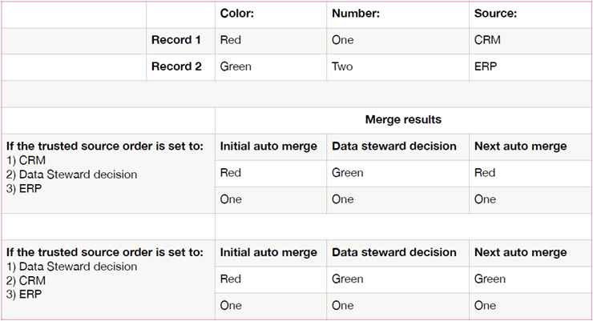Click the One cell in Record 1
The height and width of the screenshot is (321, 593).
pos(342,40)
